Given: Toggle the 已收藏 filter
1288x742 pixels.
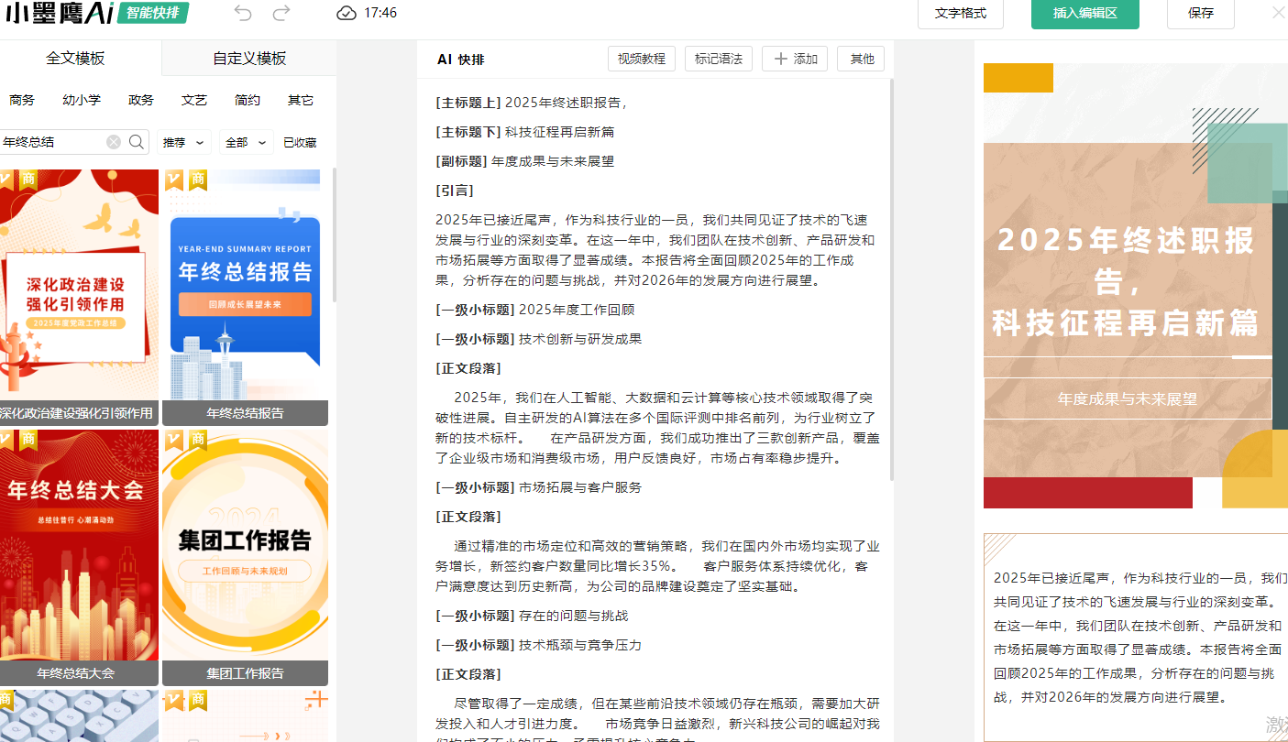Looking at the screenshot, I should click(x=300, y=143).
